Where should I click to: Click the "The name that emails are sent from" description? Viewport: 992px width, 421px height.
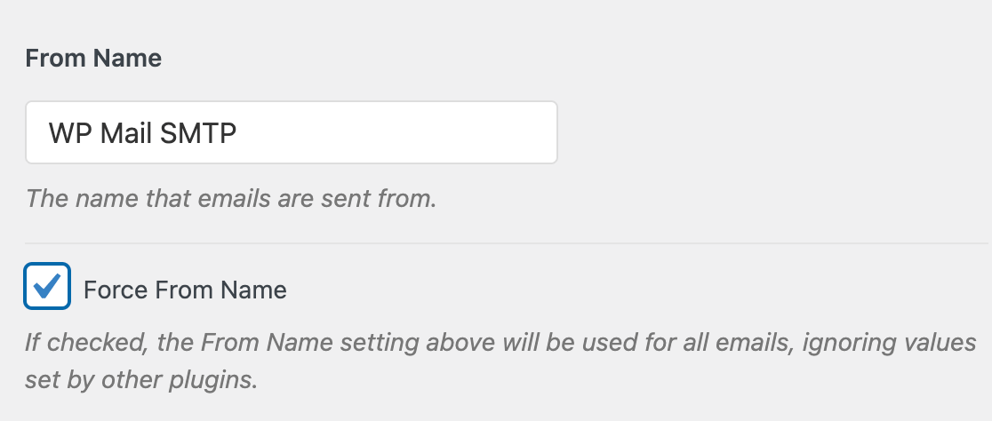click(231, 198)
